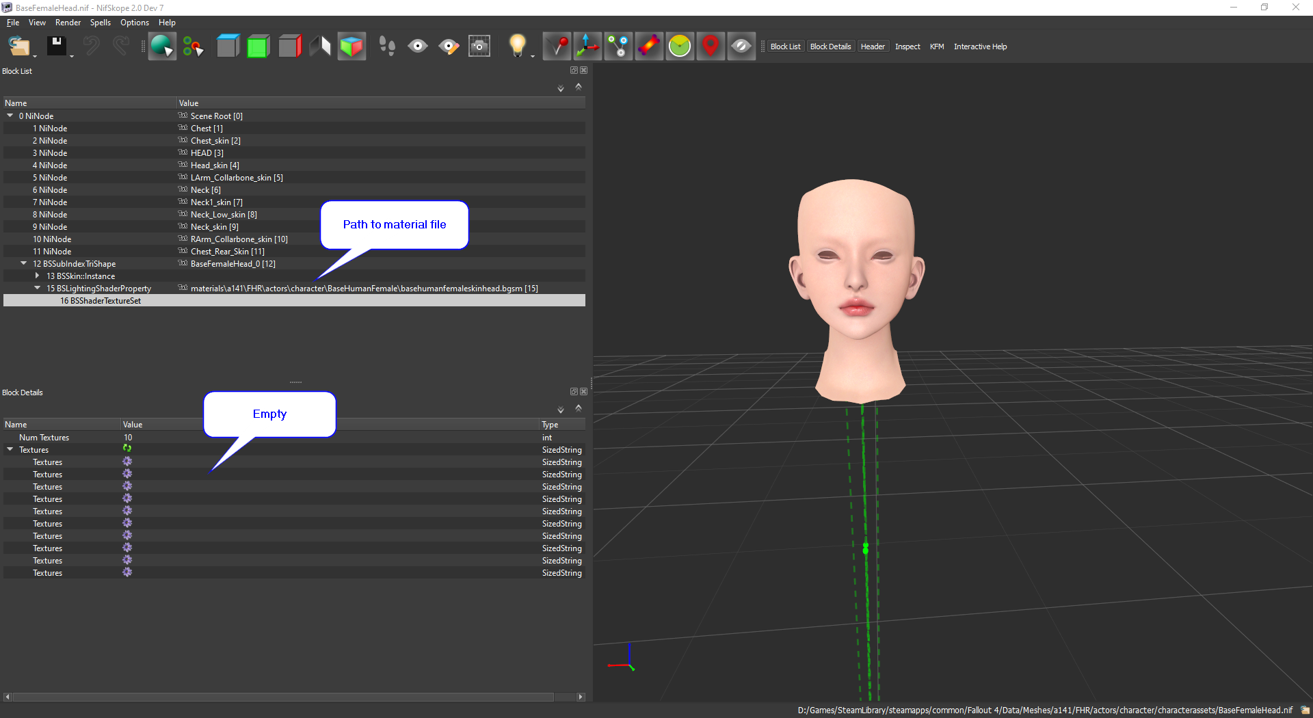
Task: Click the lightbulb lighting icon
Action: pyautogui.click(x=518, y=46)
